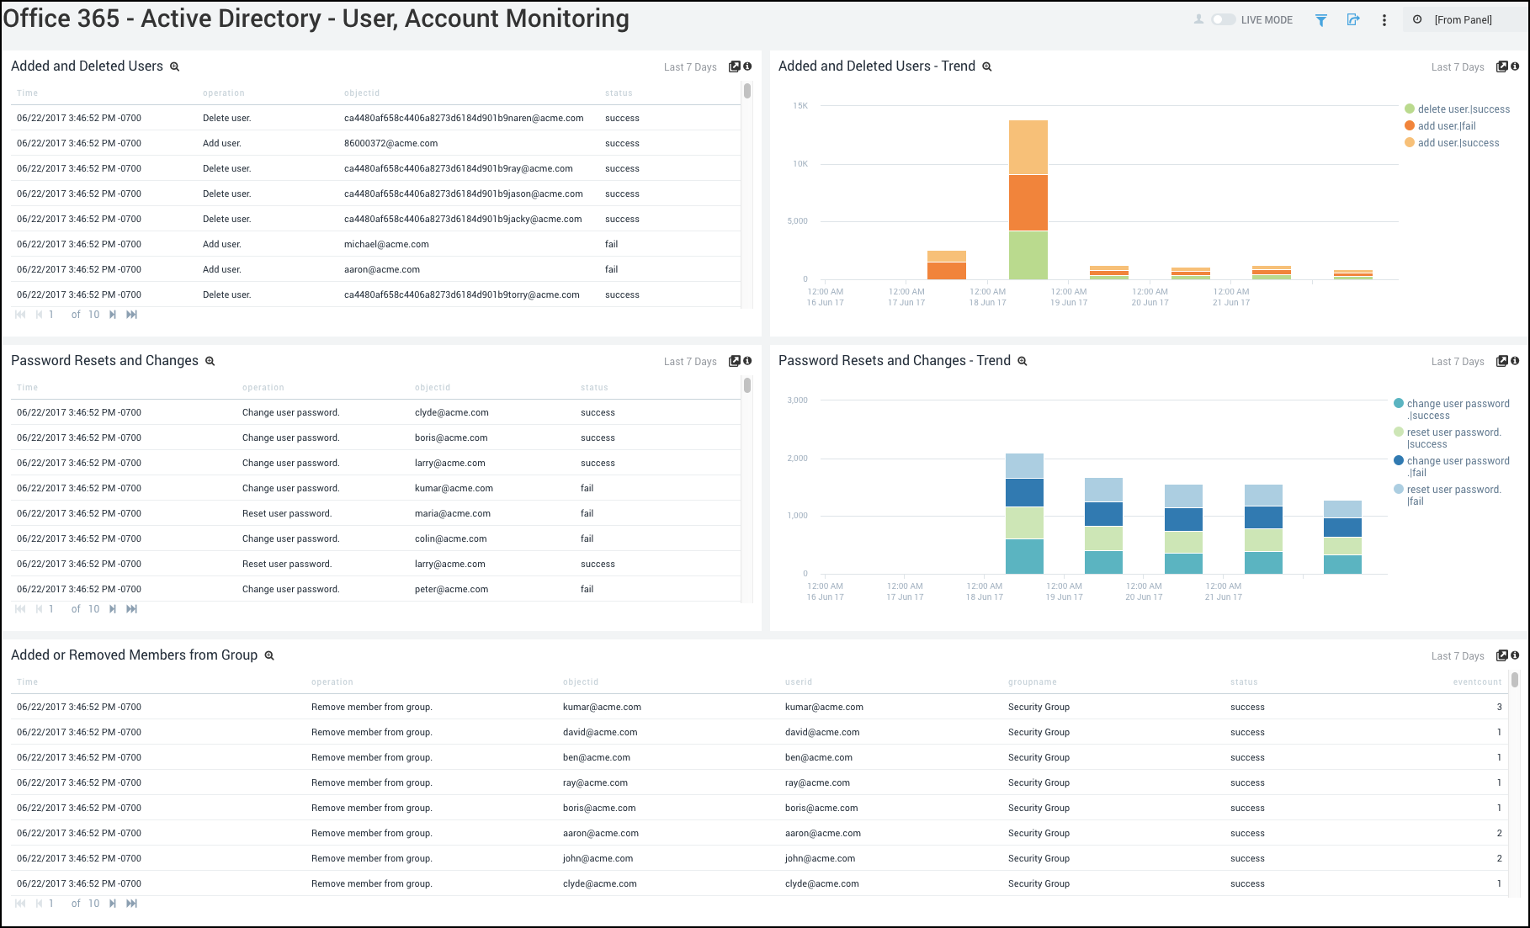Select the Office 365 dashboard title
This screenshot has height=928, width=1530.
click(315, 18)
